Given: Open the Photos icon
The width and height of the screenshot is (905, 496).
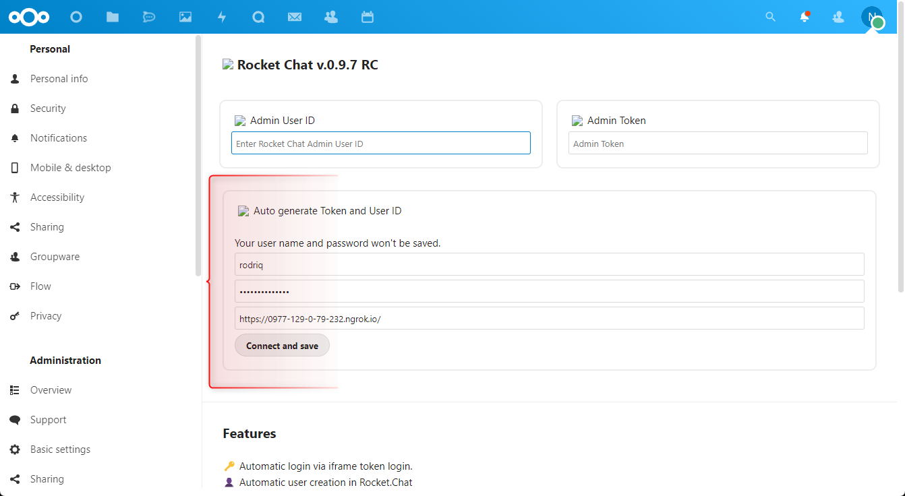Looking at the screenshot, I should tap(185, 17).
